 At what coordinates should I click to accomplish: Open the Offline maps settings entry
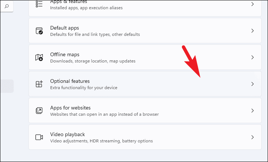click(145, 57)
